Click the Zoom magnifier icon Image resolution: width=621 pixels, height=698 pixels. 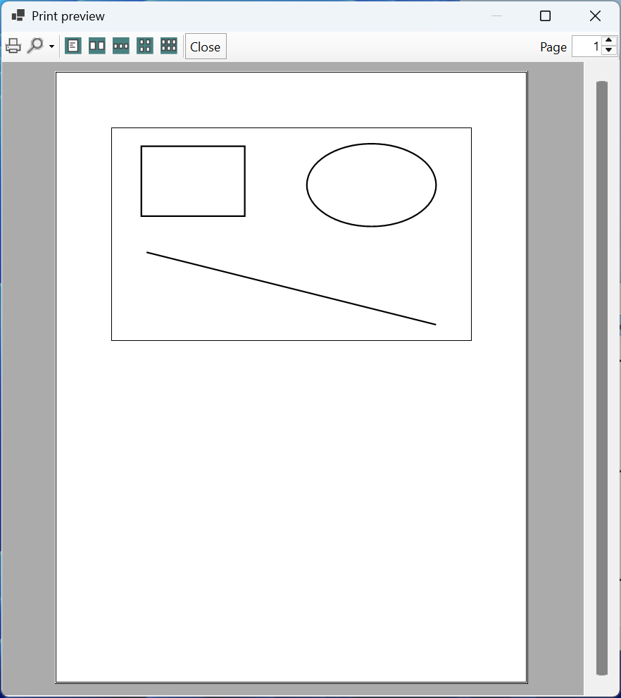pos(35,46)
